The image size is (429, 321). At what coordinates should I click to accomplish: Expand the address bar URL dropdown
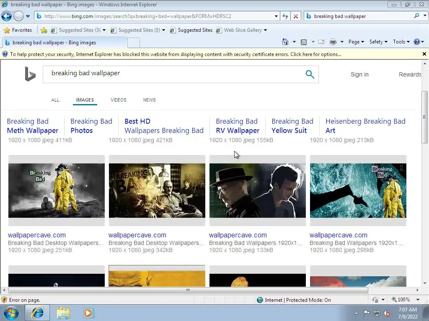pos(276,16)
